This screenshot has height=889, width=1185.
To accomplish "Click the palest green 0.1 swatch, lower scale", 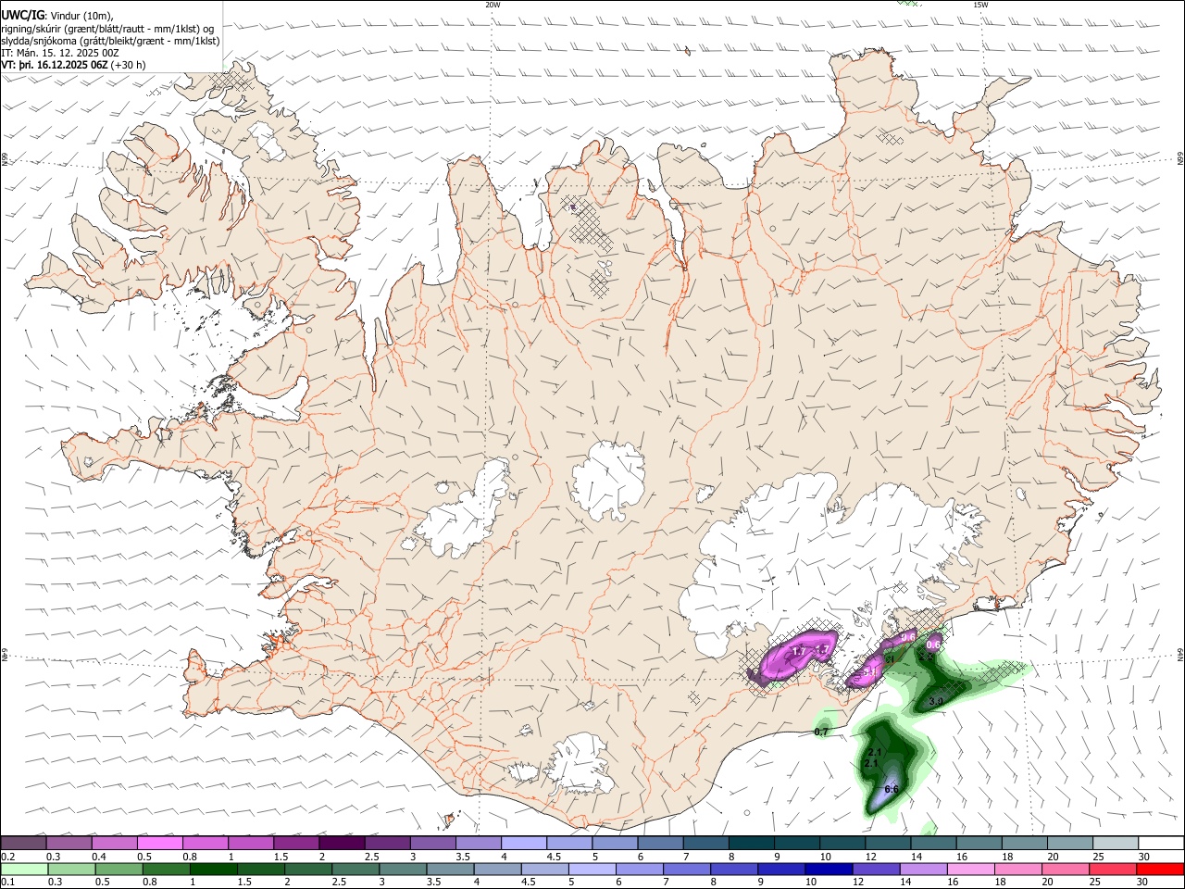I will (x=24, y=870).
